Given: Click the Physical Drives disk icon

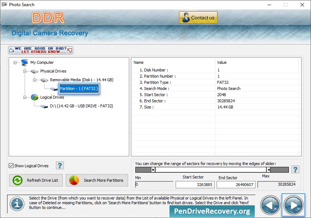Looking at the screenshot, I should coord(34,71).
